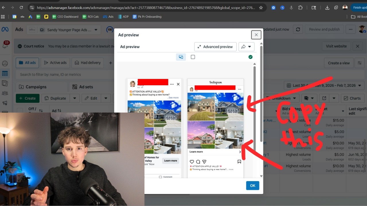Click Review and publish
Viewport: 367px width, 206px height.
click(x=324, y=29)
